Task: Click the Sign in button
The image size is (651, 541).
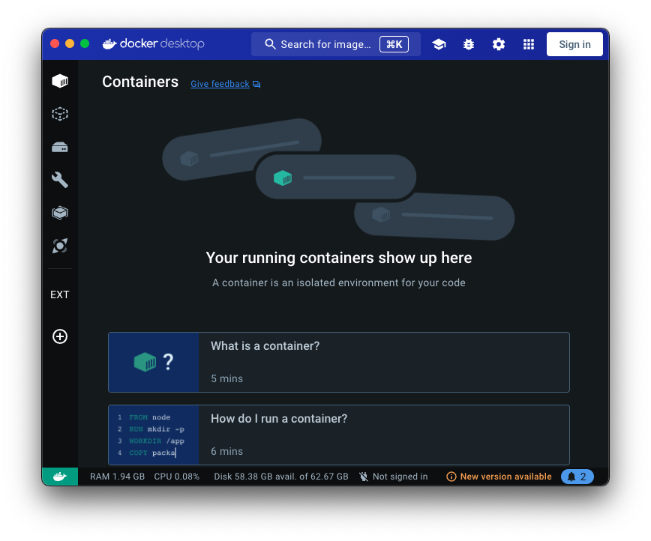Action: point(574,44)
